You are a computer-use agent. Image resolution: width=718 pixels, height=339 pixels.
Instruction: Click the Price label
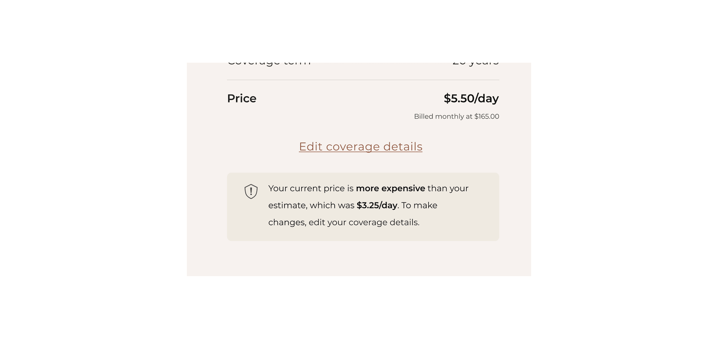coord(242,98)
